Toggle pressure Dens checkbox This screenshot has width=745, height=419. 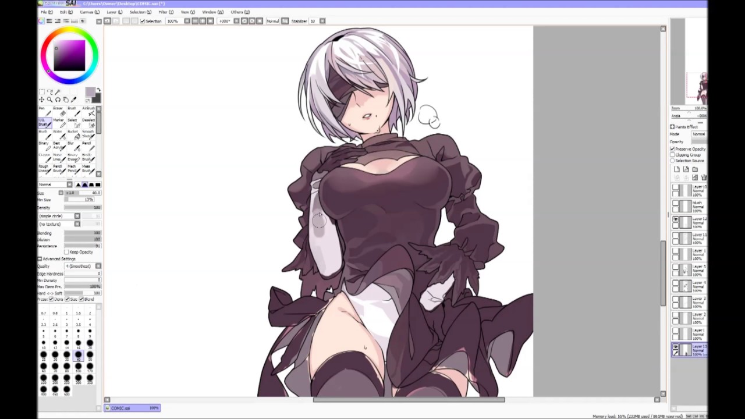click(51, 299)
